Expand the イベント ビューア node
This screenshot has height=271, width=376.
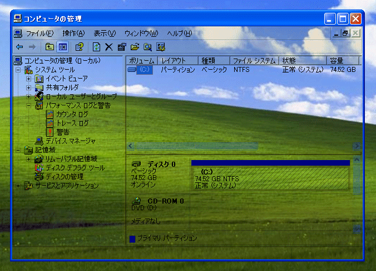pos(28,79)
